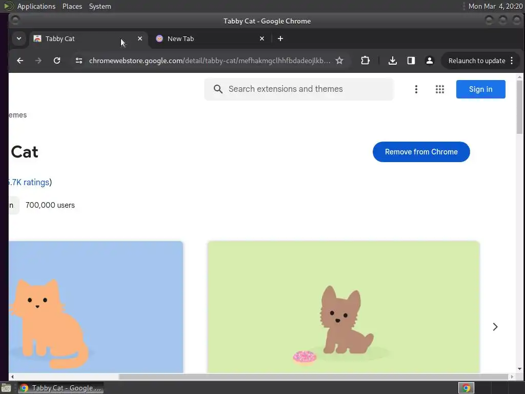The height and width of the screenshot is (394, 525).
Task: Click Remove from Chrome button
Action: coord(421,152)
